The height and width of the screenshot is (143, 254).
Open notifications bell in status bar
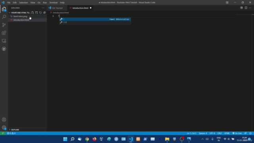click(x=250, y=133)
